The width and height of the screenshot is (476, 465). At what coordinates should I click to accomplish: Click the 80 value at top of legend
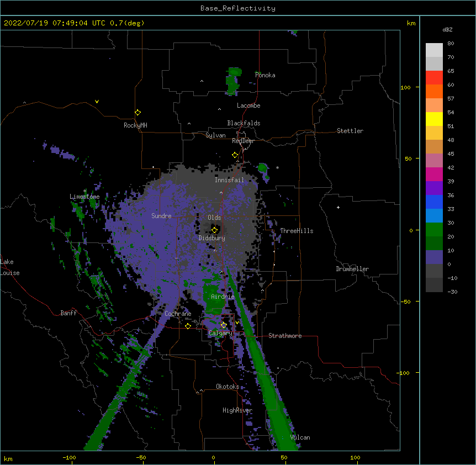[x=451, y=44]
